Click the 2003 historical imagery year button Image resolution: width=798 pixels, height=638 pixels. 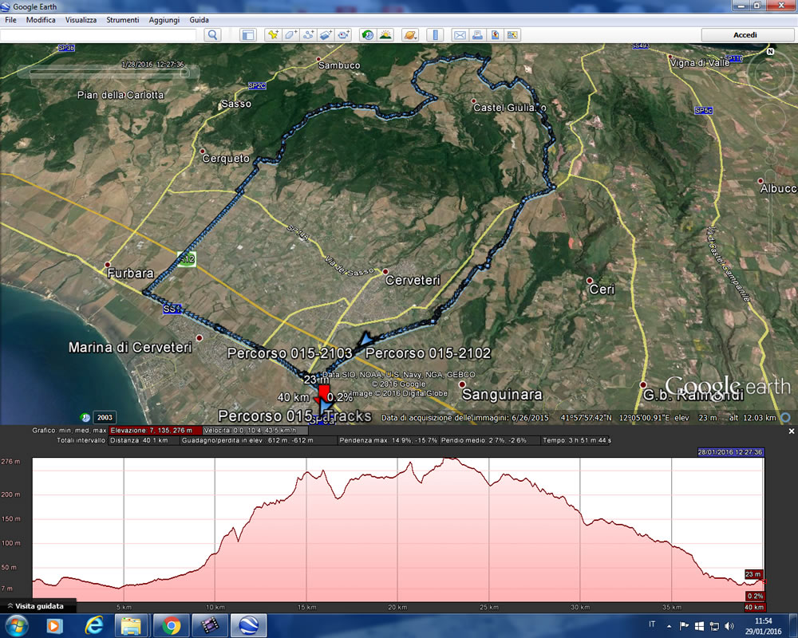[x=105, y=417]
